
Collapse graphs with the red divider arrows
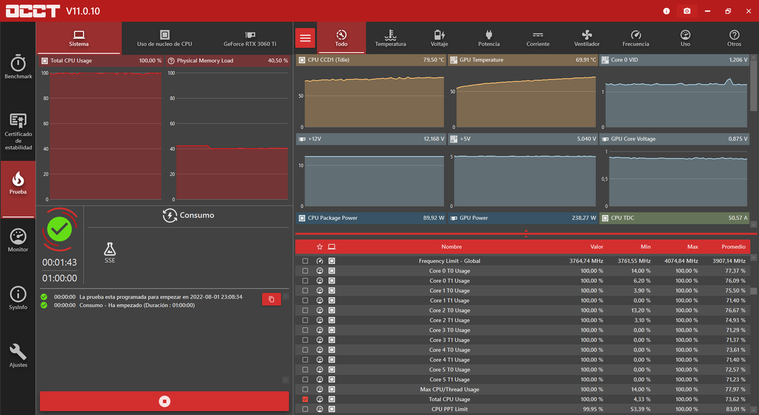point(526,234)
